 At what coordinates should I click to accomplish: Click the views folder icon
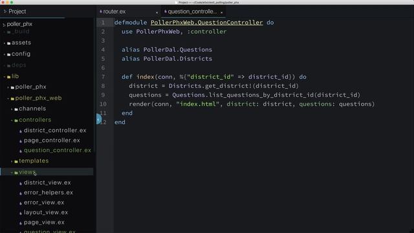(x=16, y=173)
